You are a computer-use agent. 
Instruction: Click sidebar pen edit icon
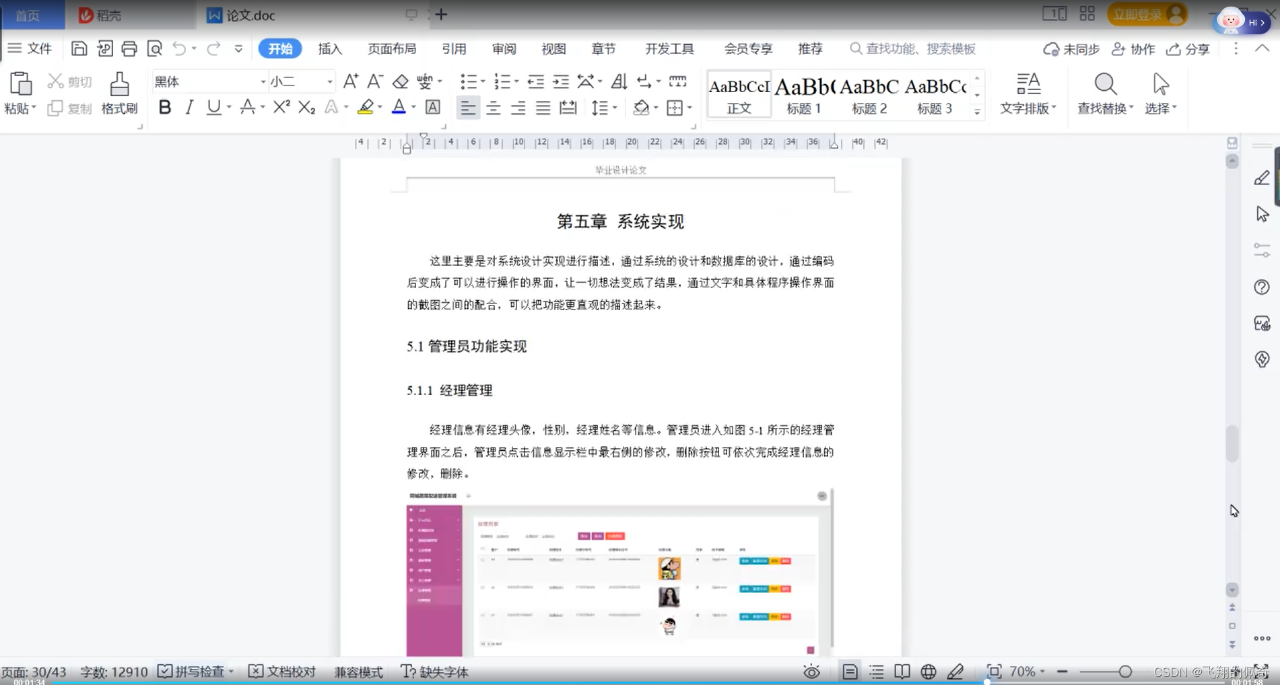click(1262, 178)
